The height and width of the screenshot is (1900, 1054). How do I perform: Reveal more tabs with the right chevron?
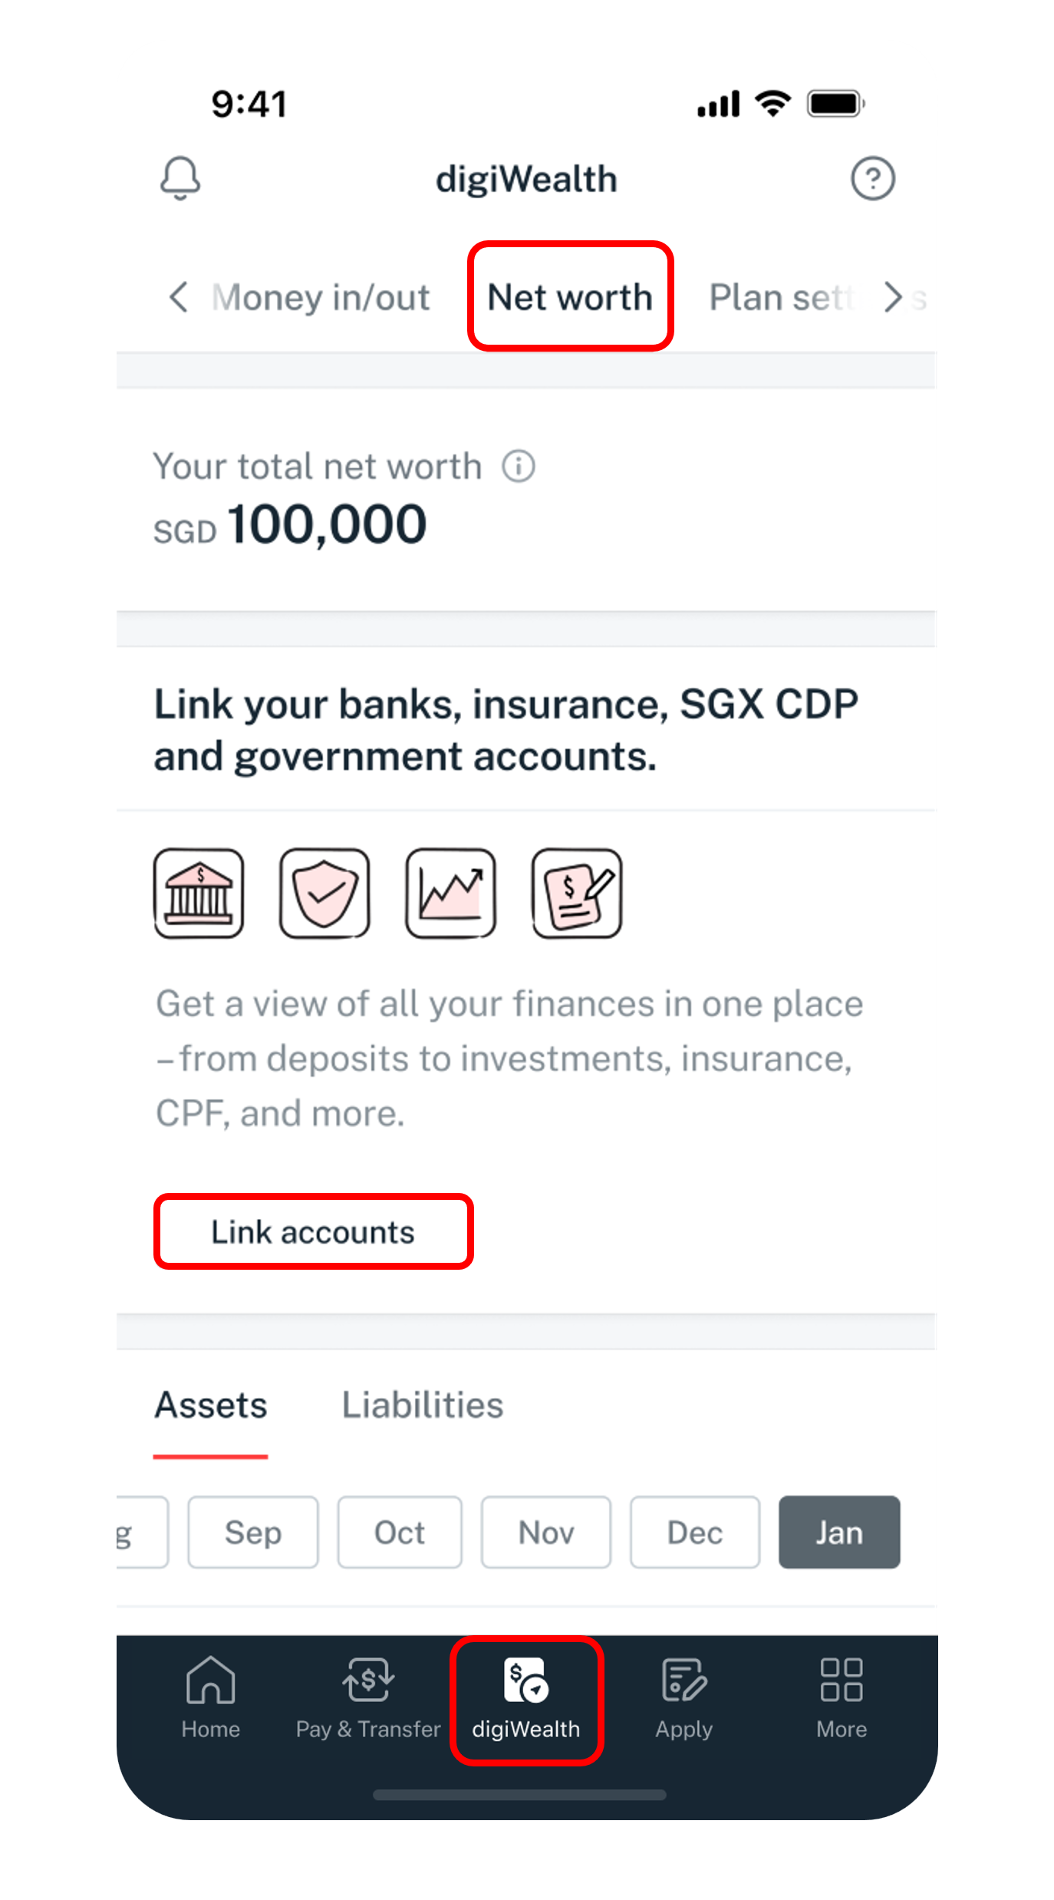(x=893, y=298)
